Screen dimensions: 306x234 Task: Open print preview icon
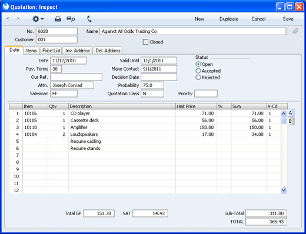click(71, 19)
